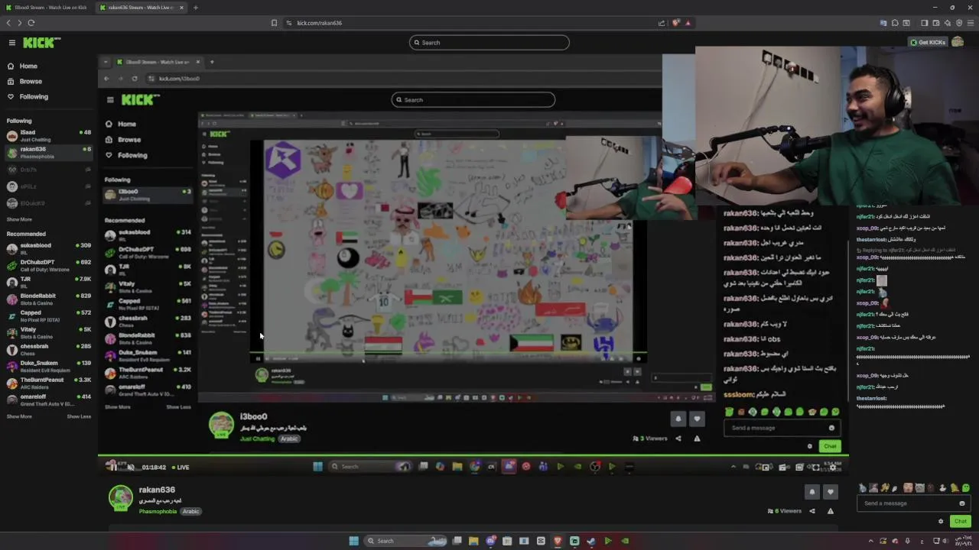Collapse the Kick sidebar with the hamburger icon

pyautogui.click(x=11, y=43)
